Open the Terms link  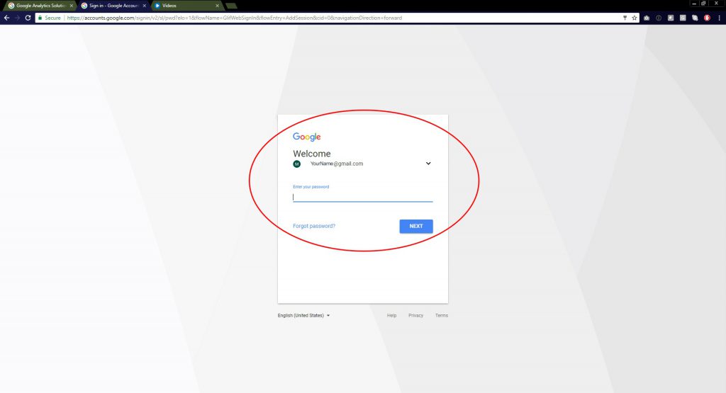(441, 315)
